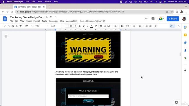Image resolution: width=189 pixels, height=106 pixels.
Task: Select the Paint format tool
Action: coord(20,26)
